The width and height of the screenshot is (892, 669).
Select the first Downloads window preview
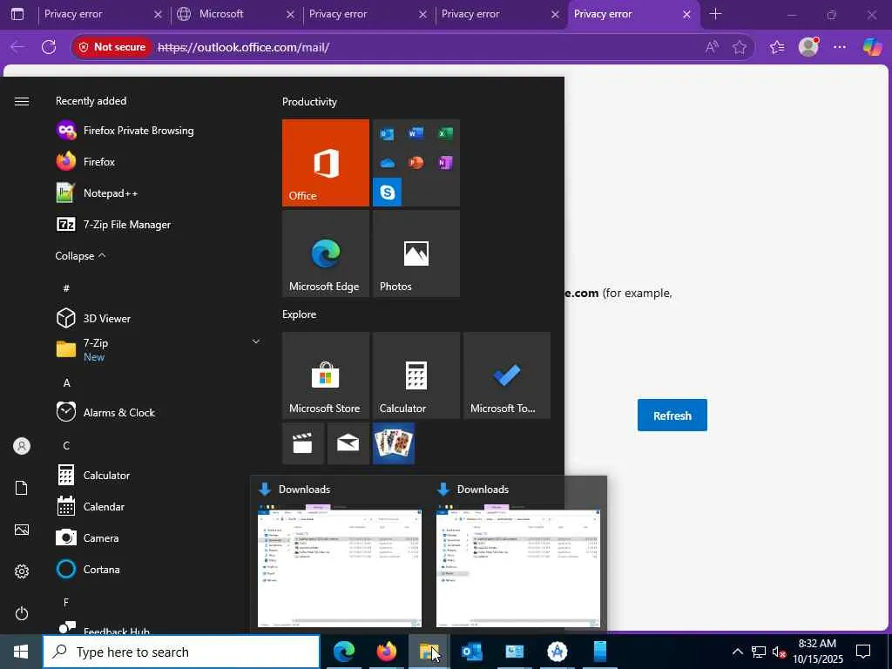click(x=340, y=555)
